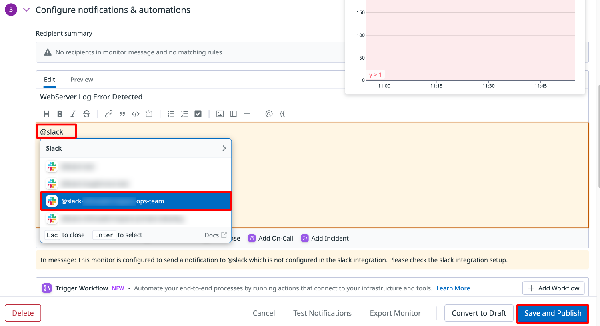
Task: Insert a code snippet with code icon
Action: pyautogui.click(x=136, y=114)
